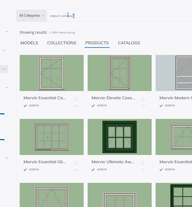Click MARVIN author under Marvin Essential Ca...
This screenshot has height=207, width=192.
[x=34, y=106]
